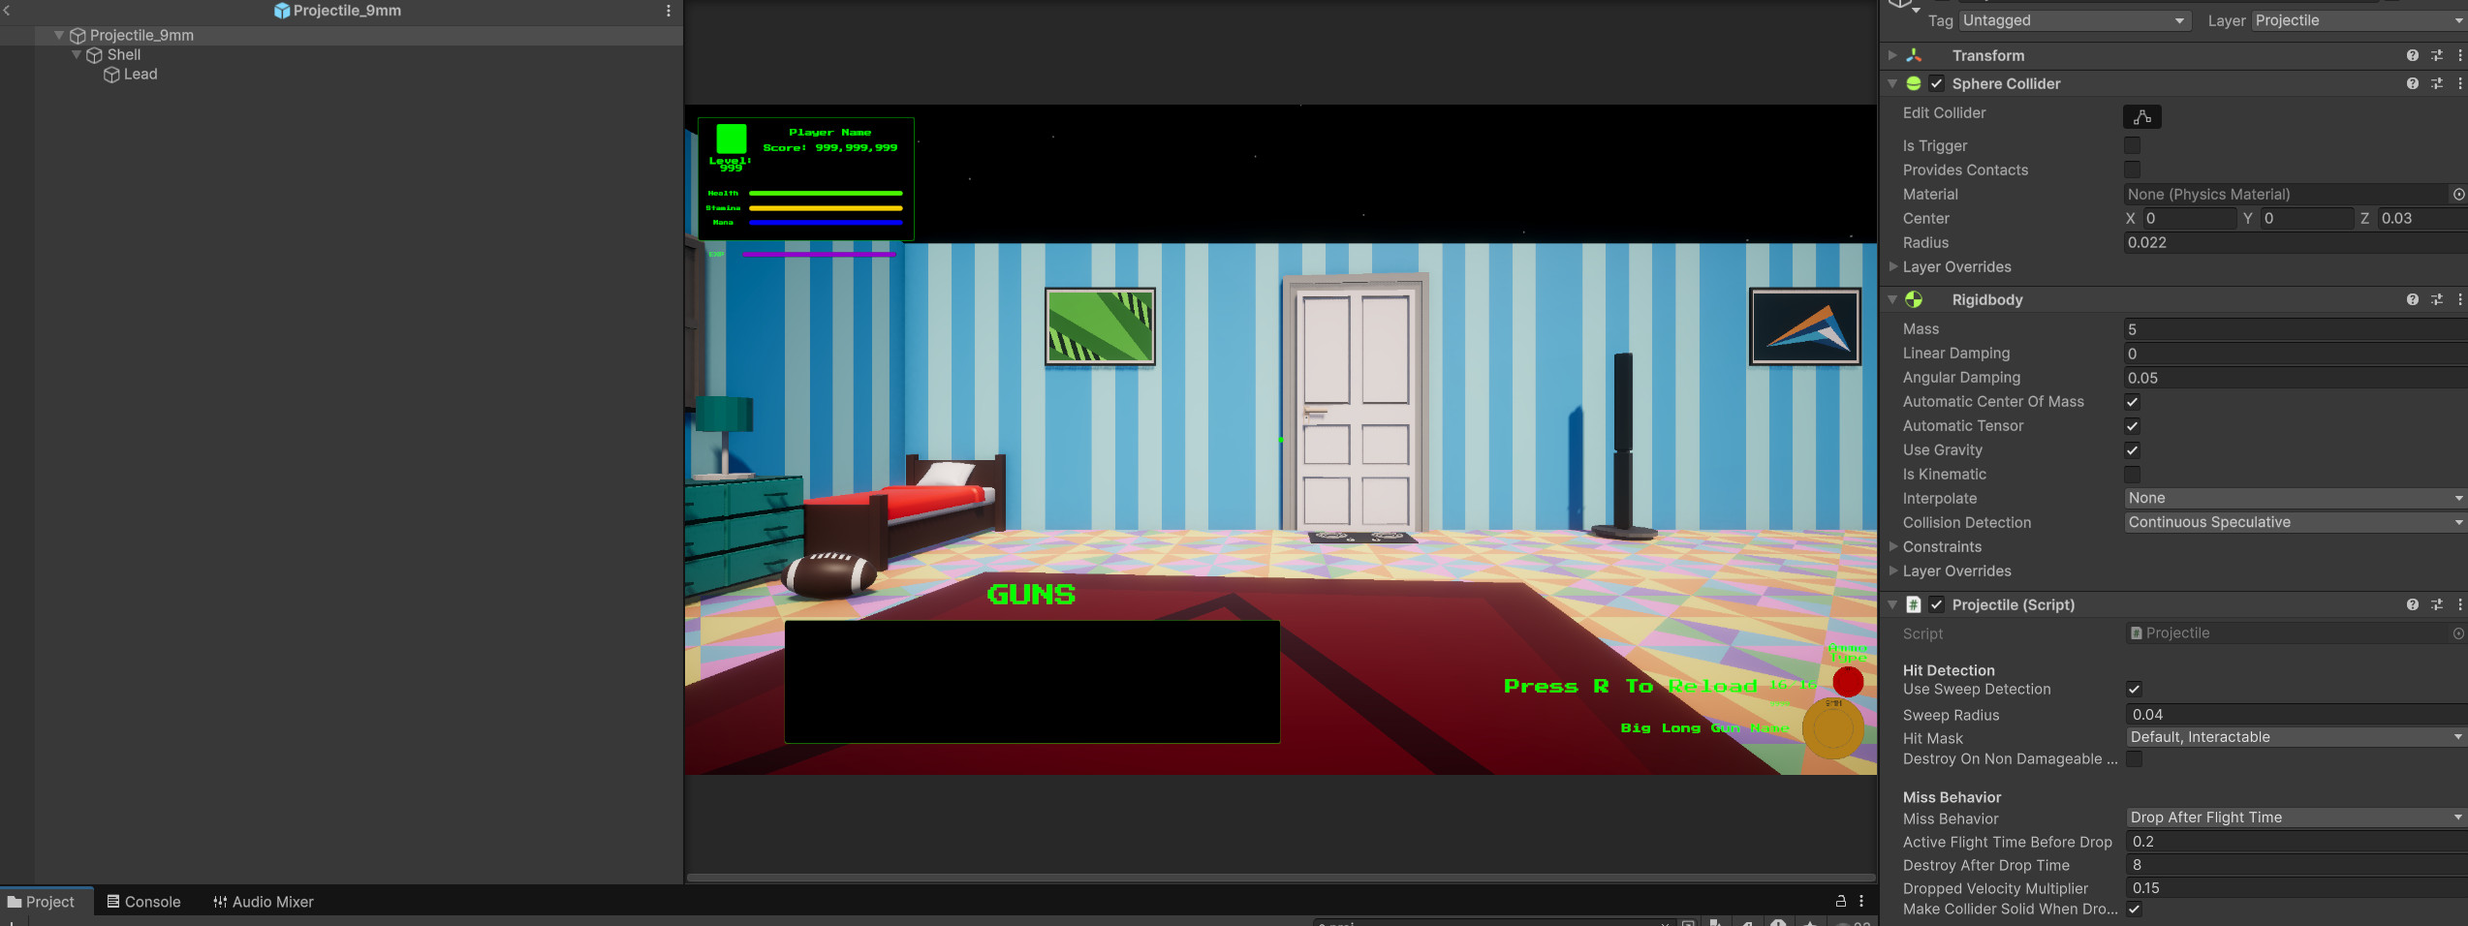Open the Layer dropdown showing Projectile
The height and width of the screenshot is (926, 2468).
click(x=2359, y=20)
